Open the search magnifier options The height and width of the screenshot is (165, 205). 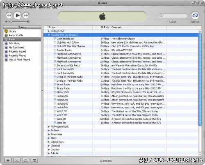pyautogui.click(x=162, y=16)
